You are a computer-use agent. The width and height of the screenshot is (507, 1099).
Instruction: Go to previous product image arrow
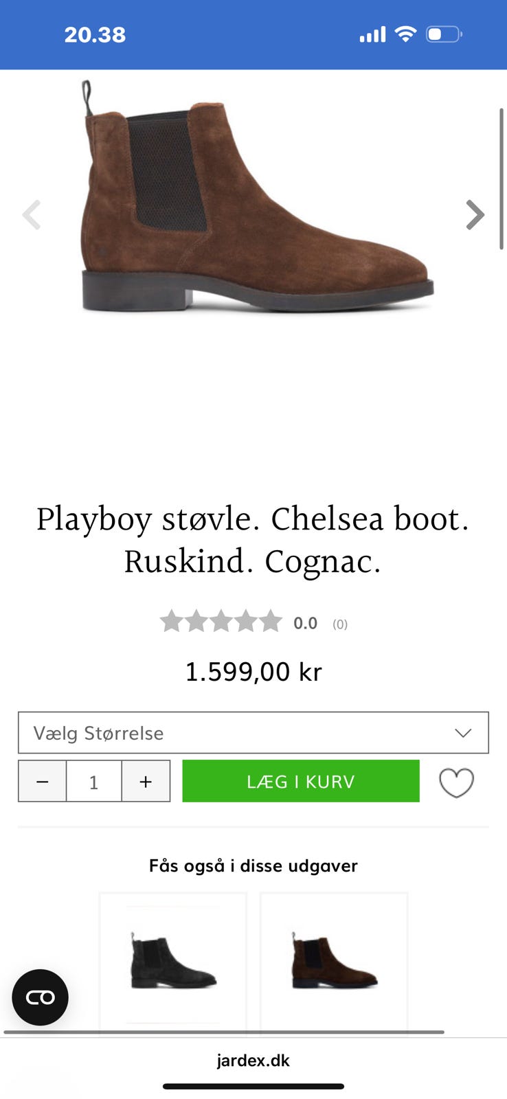pos(32,215)
